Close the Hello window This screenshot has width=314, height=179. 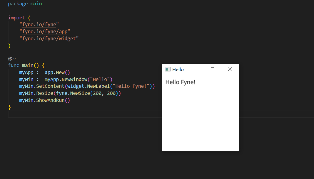tap(230, 69)
